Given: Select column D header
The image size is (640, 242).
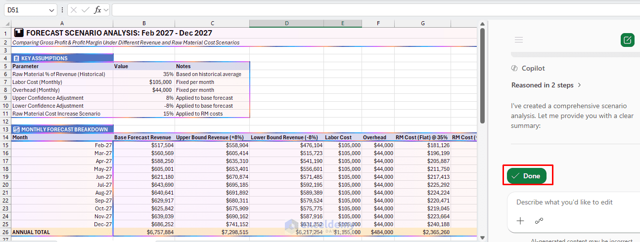Looking at the screenshot, I should pos(286,24).
